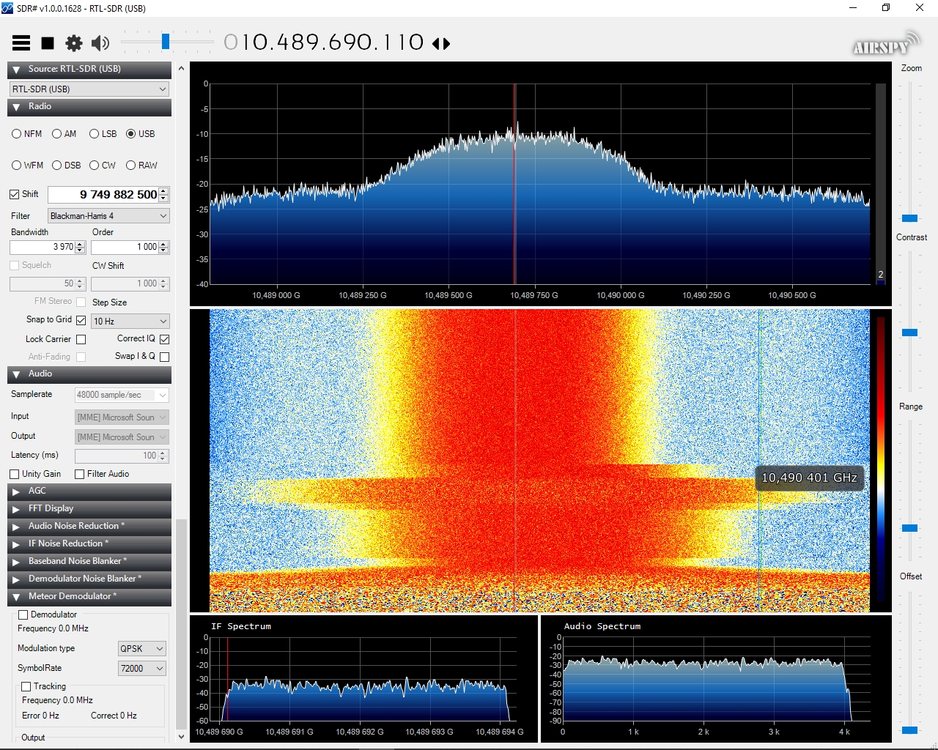Stop the radio with the stop button
Image resolution: width=938 pixels, height=750 pixels.
48,43
